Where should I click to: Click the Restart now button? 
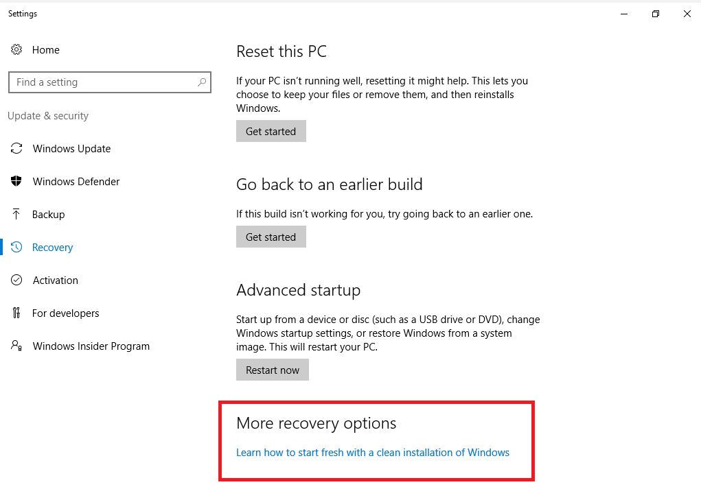click(x=273, y=370)
